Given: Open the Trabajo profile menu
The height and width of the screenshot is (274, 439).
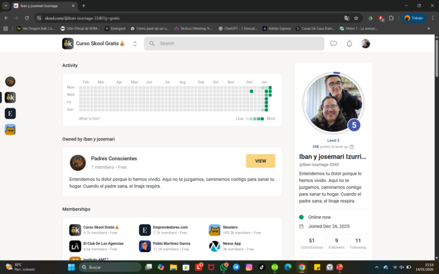Looking at the screenshot, I should (x=414, y=18).
